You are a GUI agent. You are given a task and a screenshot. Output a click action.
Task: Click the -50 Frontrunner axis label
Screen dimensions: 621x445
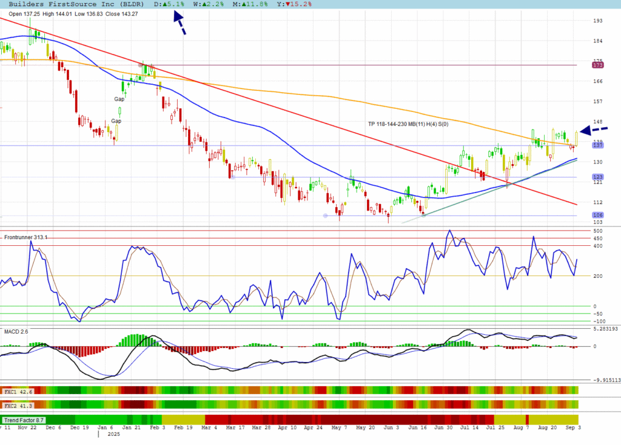tap(597, 314)
